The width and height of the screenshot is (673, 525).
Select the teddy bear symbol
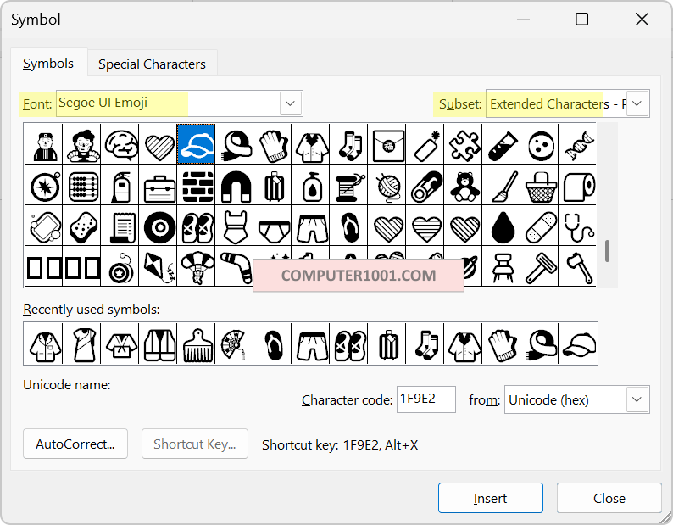(463, 185)
